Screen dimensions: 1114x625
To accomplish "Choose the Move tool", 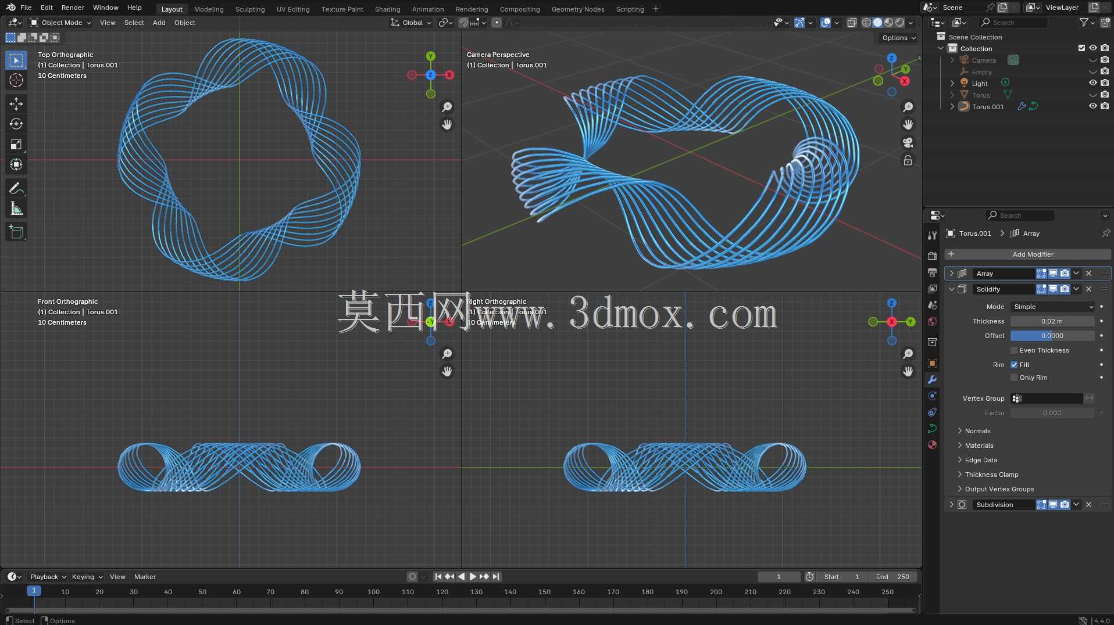I will tap(16, 104).
